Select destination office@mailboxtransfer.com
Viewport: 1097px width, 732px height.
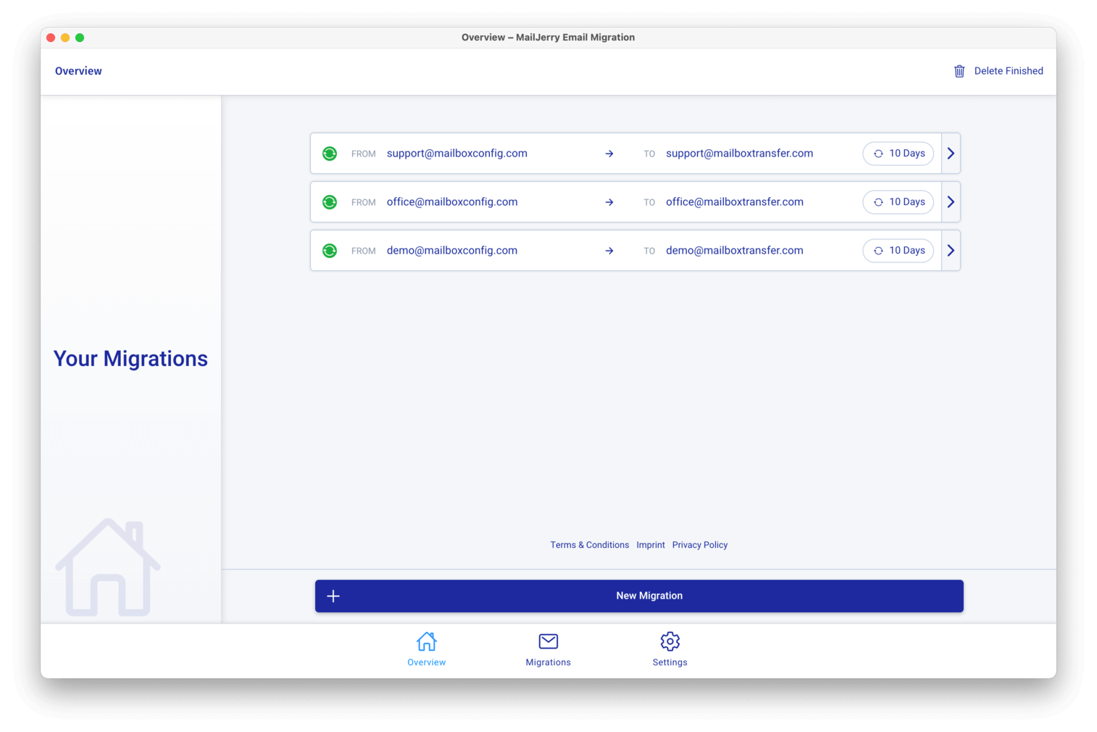[735, 202]
